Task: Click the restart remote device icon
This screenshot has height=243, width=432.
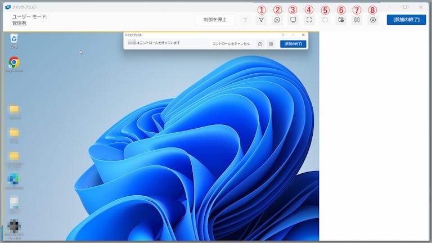Action: click(325, 20)
